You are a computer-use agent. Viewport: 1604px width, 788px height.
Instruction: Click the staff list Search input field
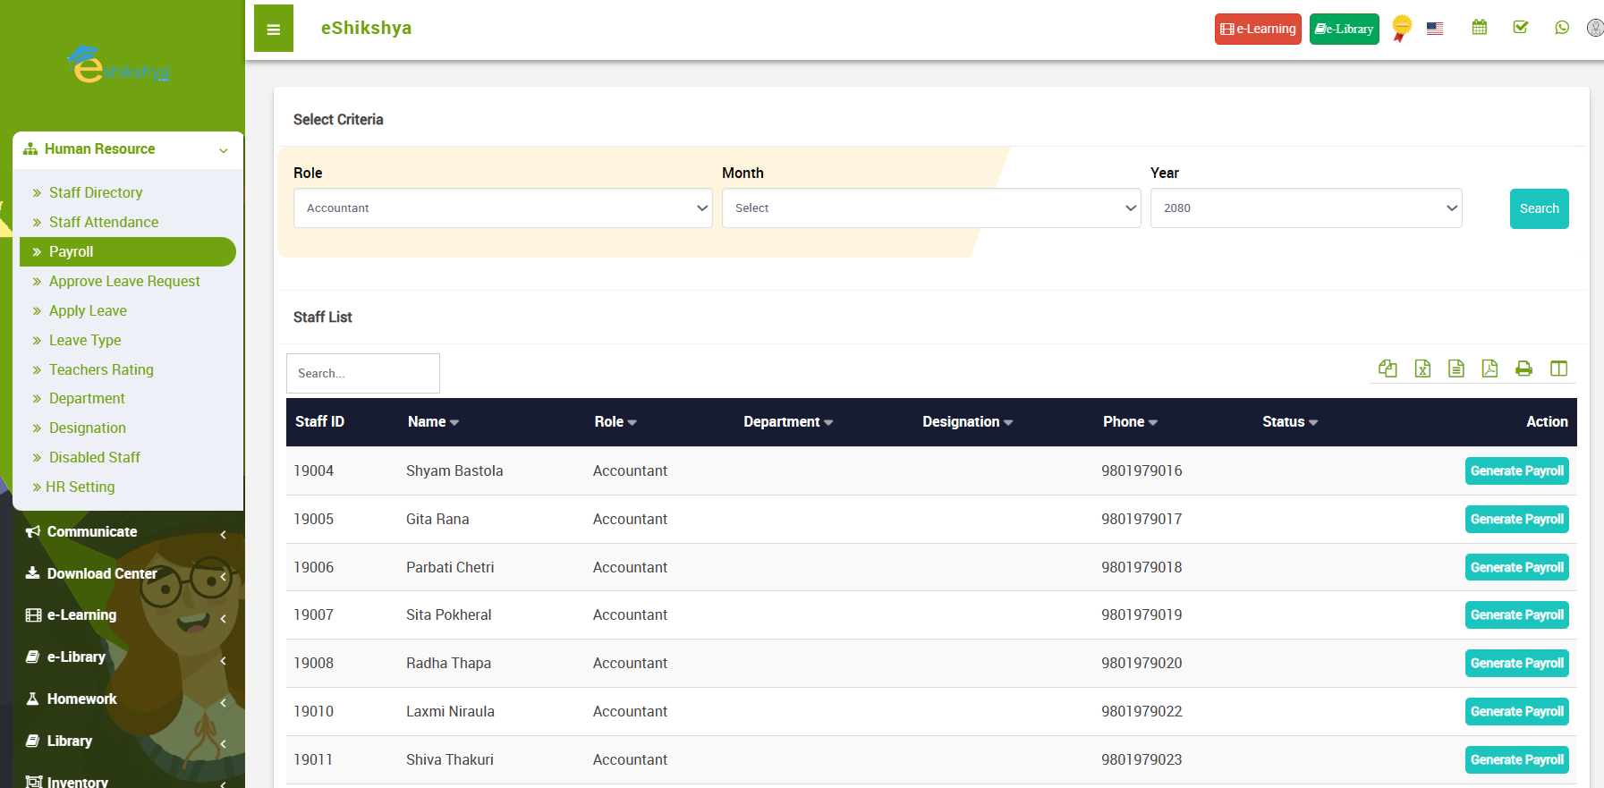tap(363, 373)
